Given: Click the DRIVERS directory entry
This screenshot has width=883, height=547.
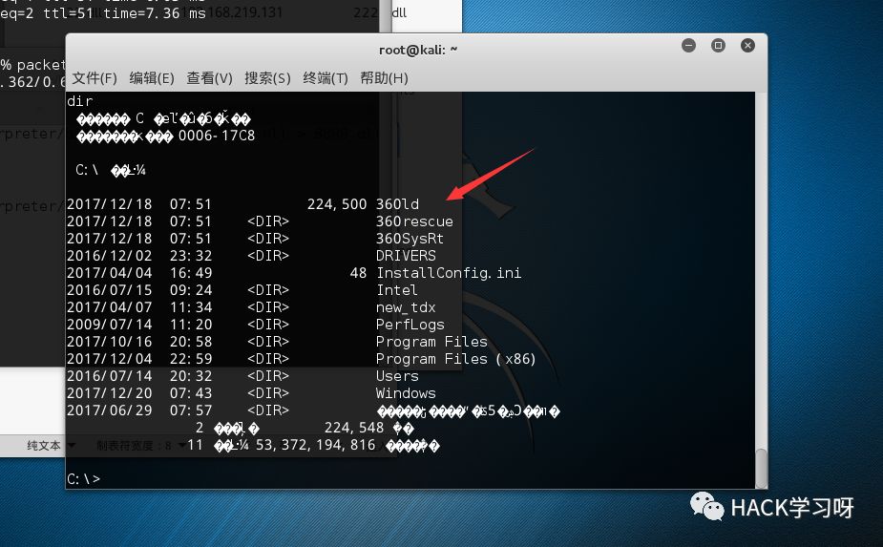Looking at the screenshot, I should click(406, 256).
